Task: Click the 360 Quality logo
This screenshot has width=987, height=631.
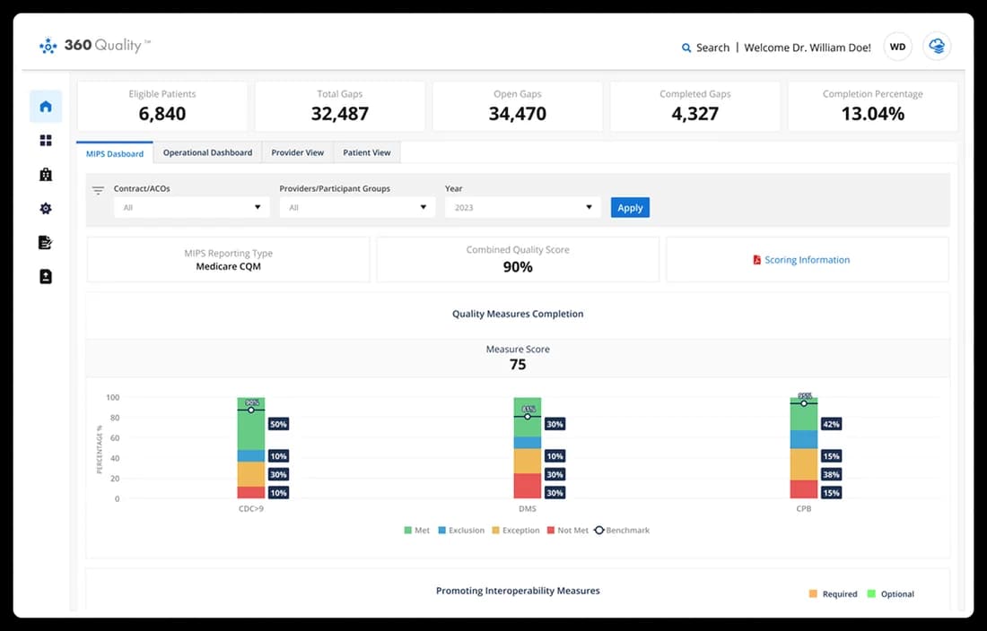Action: pos(95,45)
